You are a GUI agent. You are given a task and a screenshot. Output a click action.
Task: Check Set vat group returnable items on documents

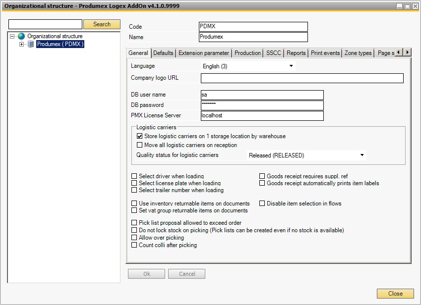(x=134, y=210)
